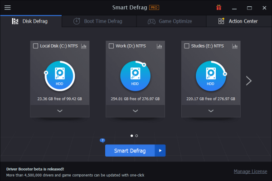
Task: Open disk analysis chart for Work (D:)
Action: 159,46
